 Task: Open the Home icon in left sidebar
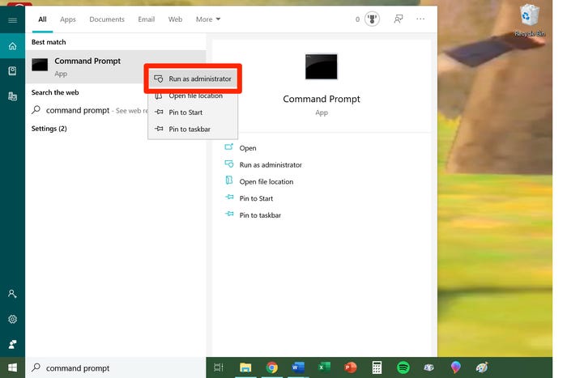[x=12, y=46]
